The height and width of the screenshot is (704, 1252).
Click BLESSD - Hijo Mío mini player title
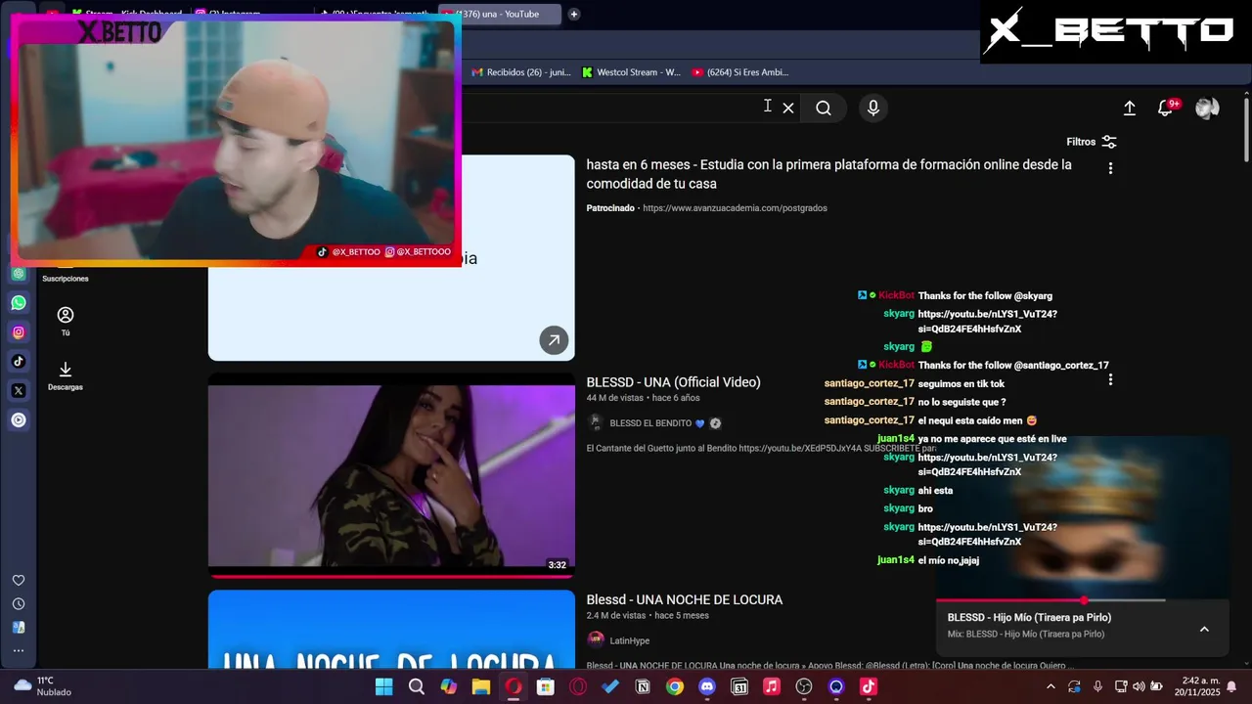1029,617
